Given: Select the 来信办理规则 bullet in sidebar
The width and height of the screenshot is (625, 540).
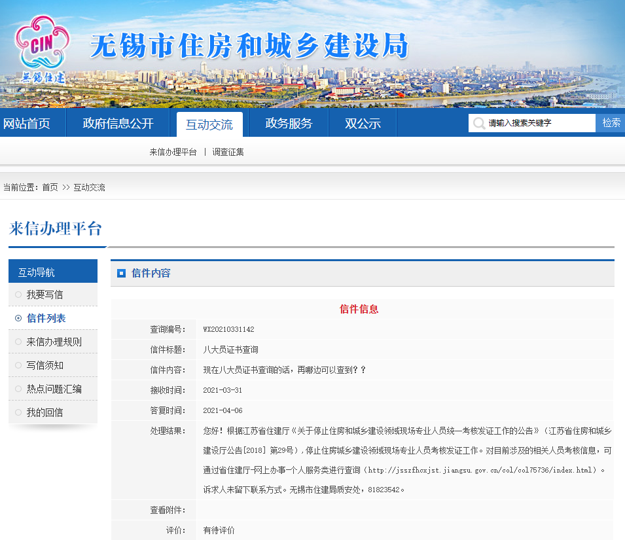Looking at the screenshot, I should [x=18, y=342].
